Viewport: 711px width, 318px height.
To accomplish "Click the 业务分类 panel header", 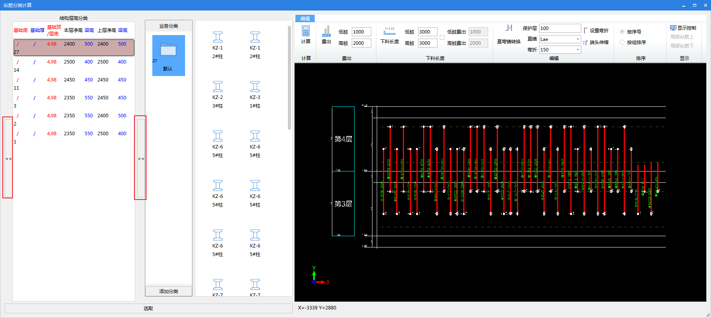I will tap(169, 26).
